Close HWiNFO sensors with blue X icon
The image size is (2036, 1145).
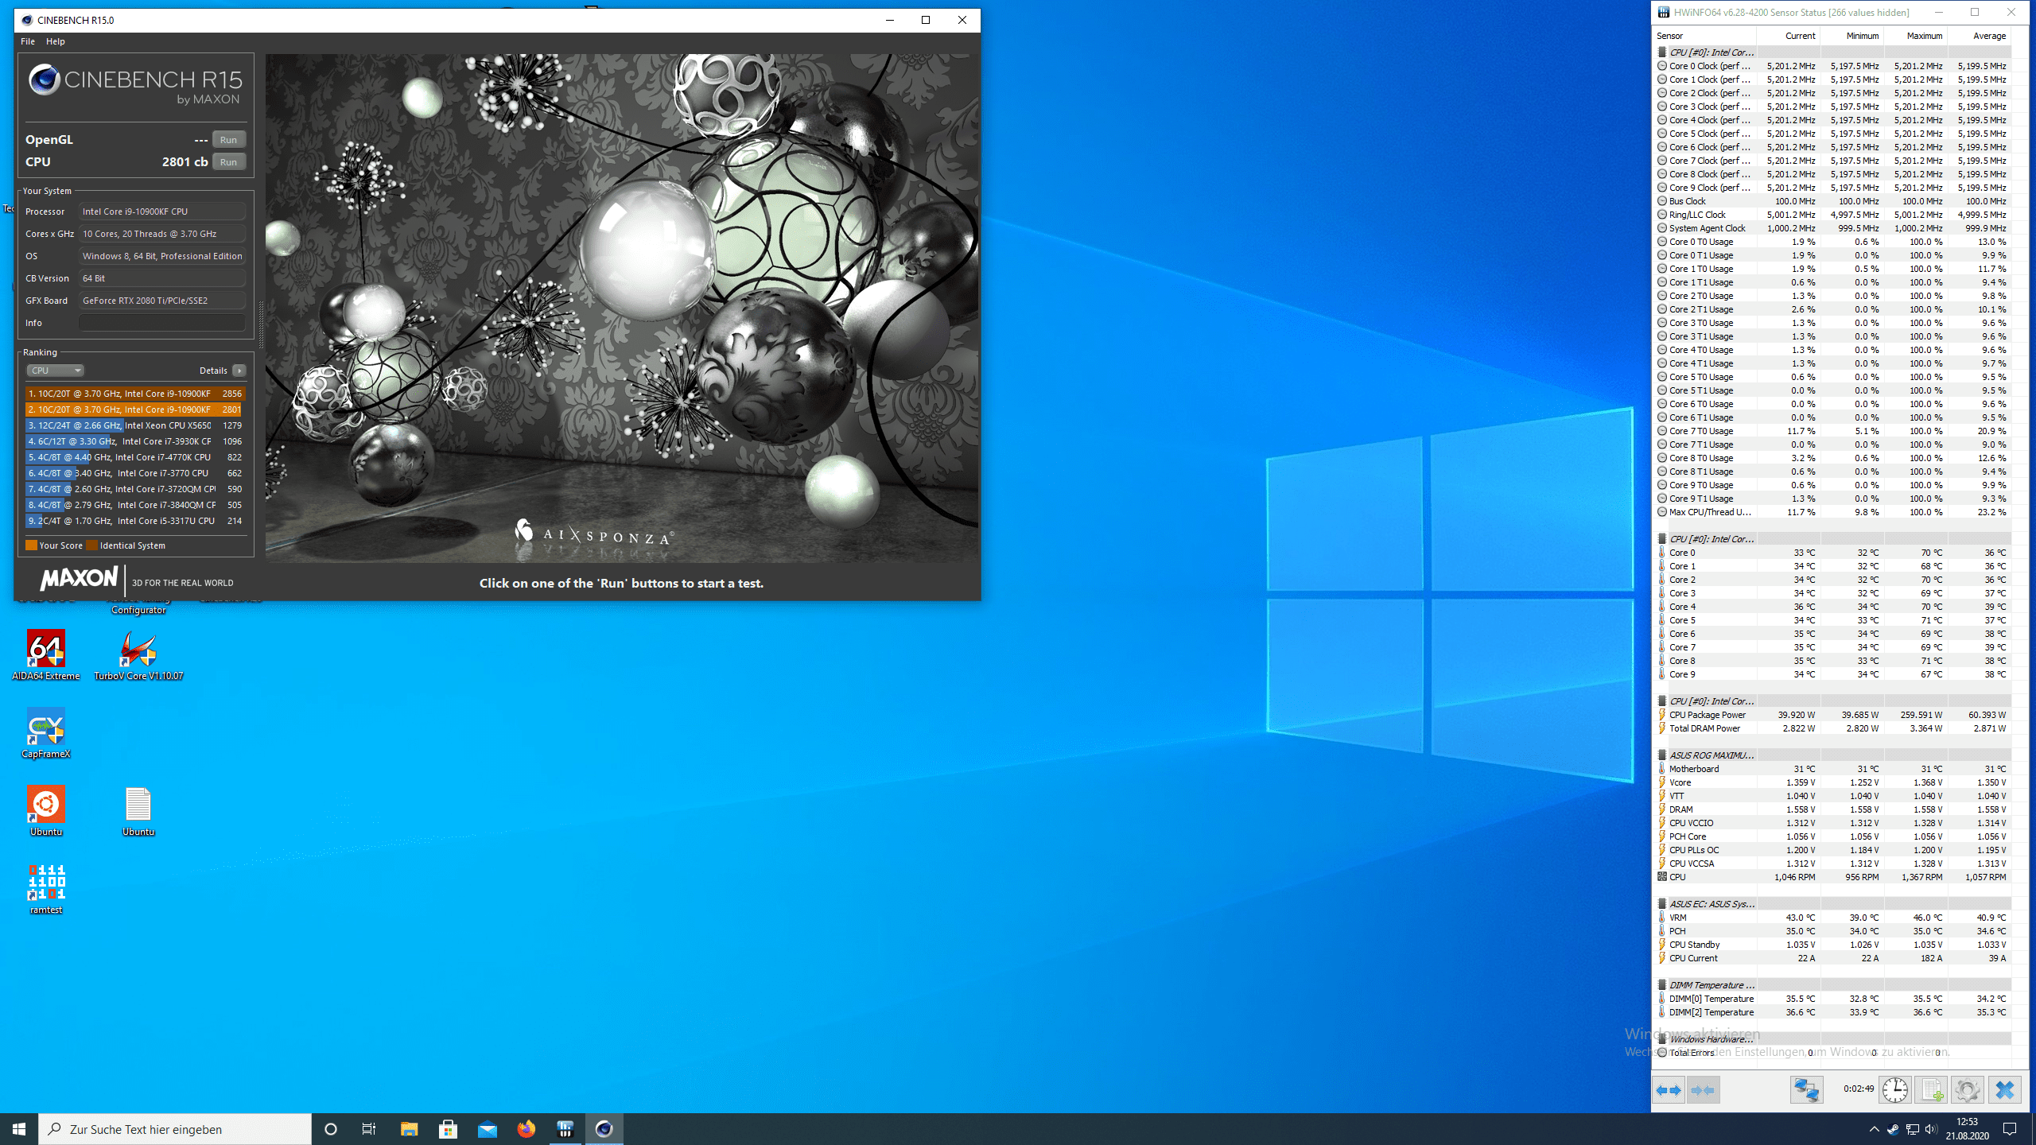point(2004,1089)
